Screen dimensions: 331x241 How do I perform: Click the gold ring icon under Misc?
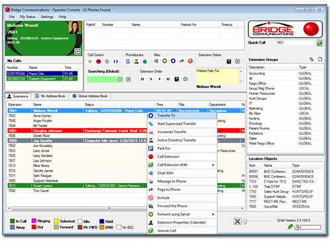pyautogui.click(x=165, y=61)
